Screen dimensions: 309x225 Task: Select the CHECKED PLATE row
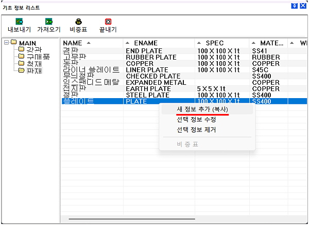coord(184,76)
